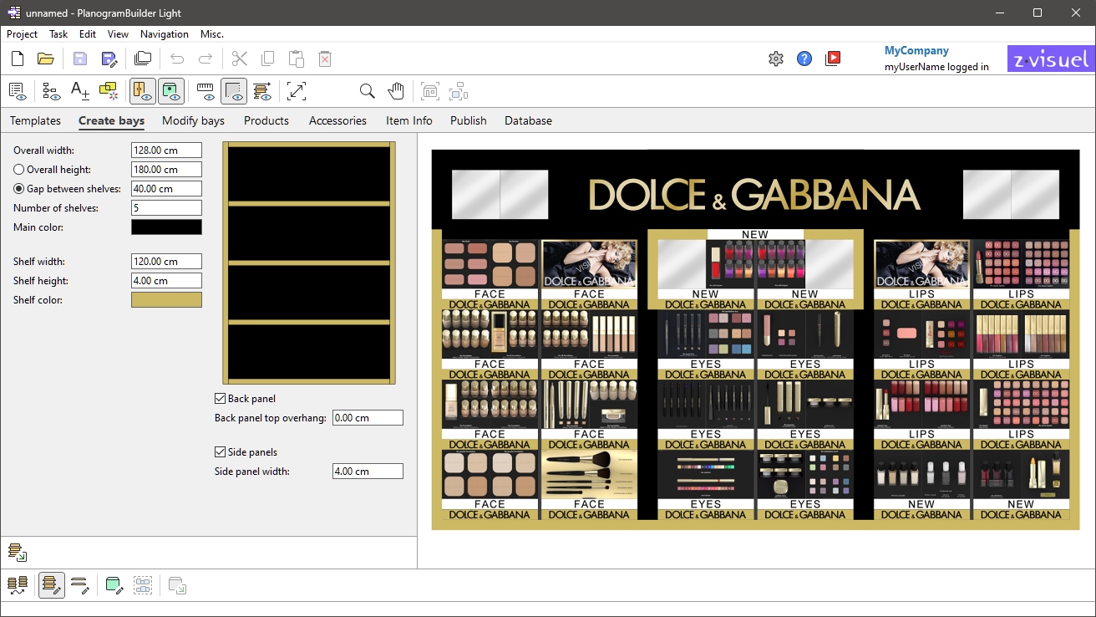Switch to the Database tab
The height and width of the screenshot is (617, 1096).
(528, 120)
